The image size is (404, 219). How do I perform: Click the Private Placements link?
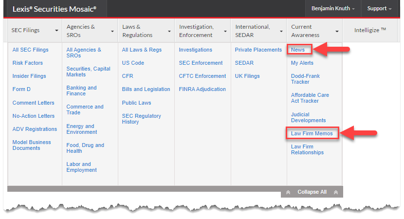coord(258,50)
